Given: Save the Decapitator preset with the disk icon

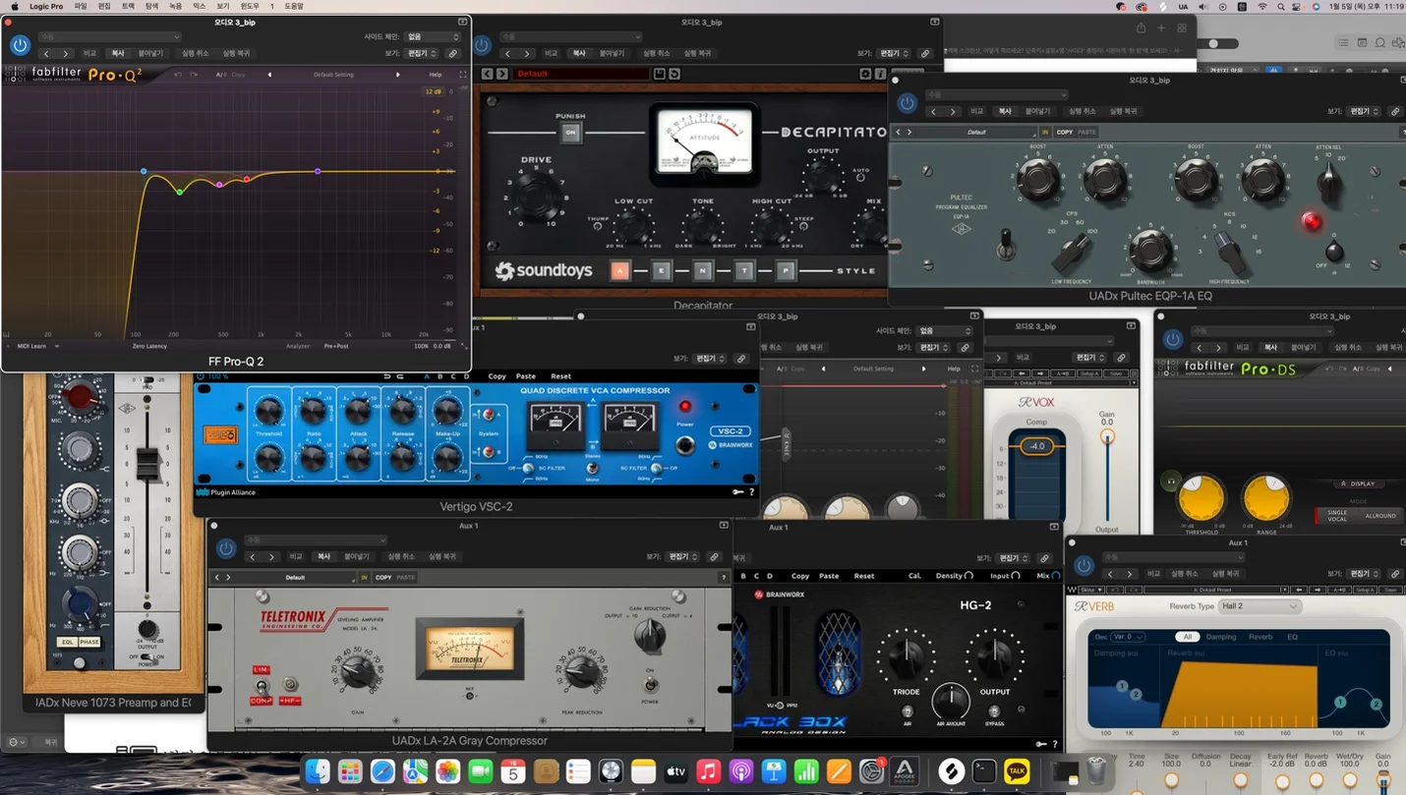Looking at the screenshot, I should (660, 74).
